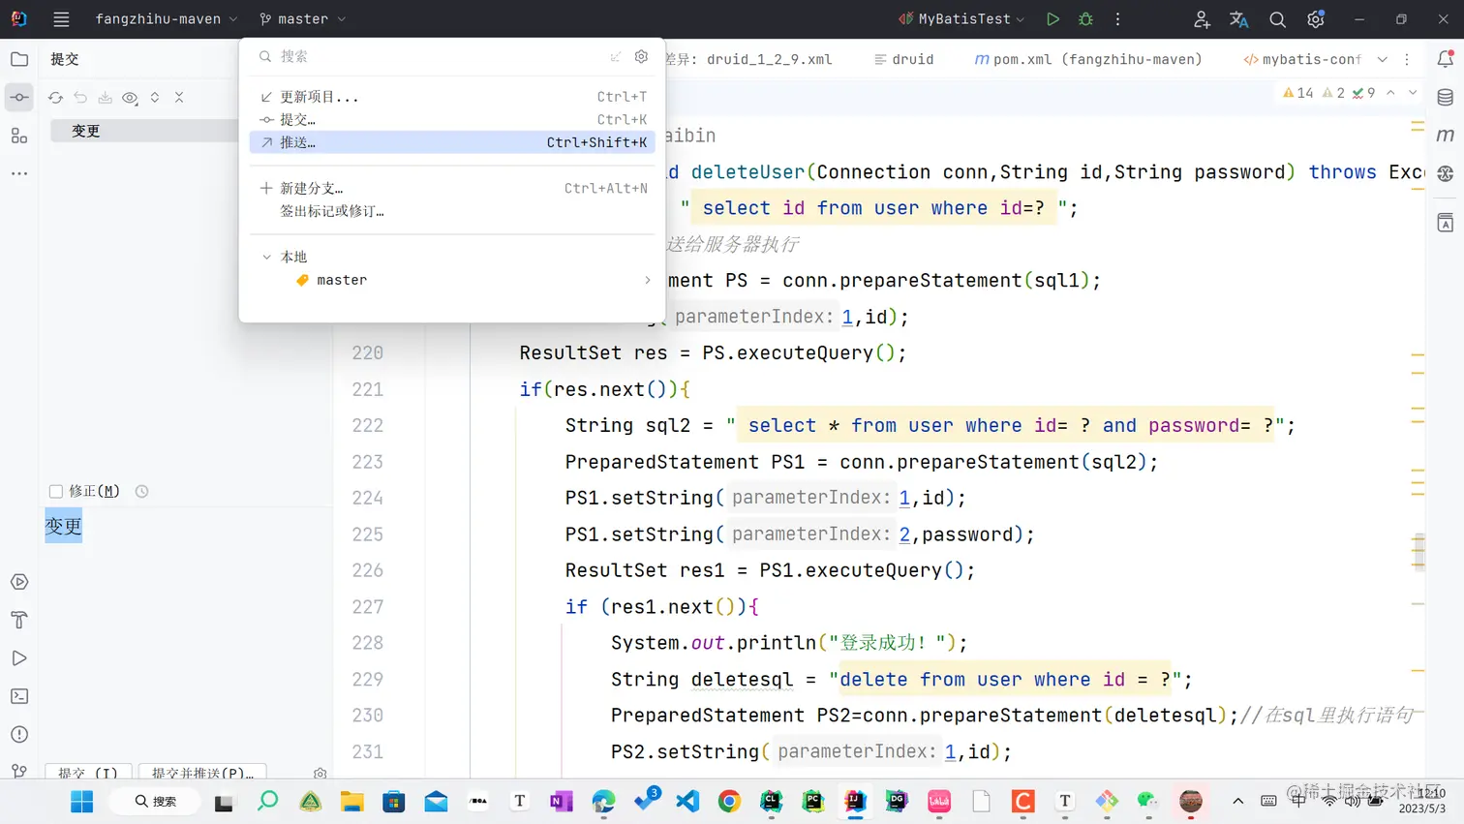This screenshot has width=1464, height=824.
Task: Enable the 修正(M) amend checkbox
Action: pyautogui.click(x=56, y=492)
